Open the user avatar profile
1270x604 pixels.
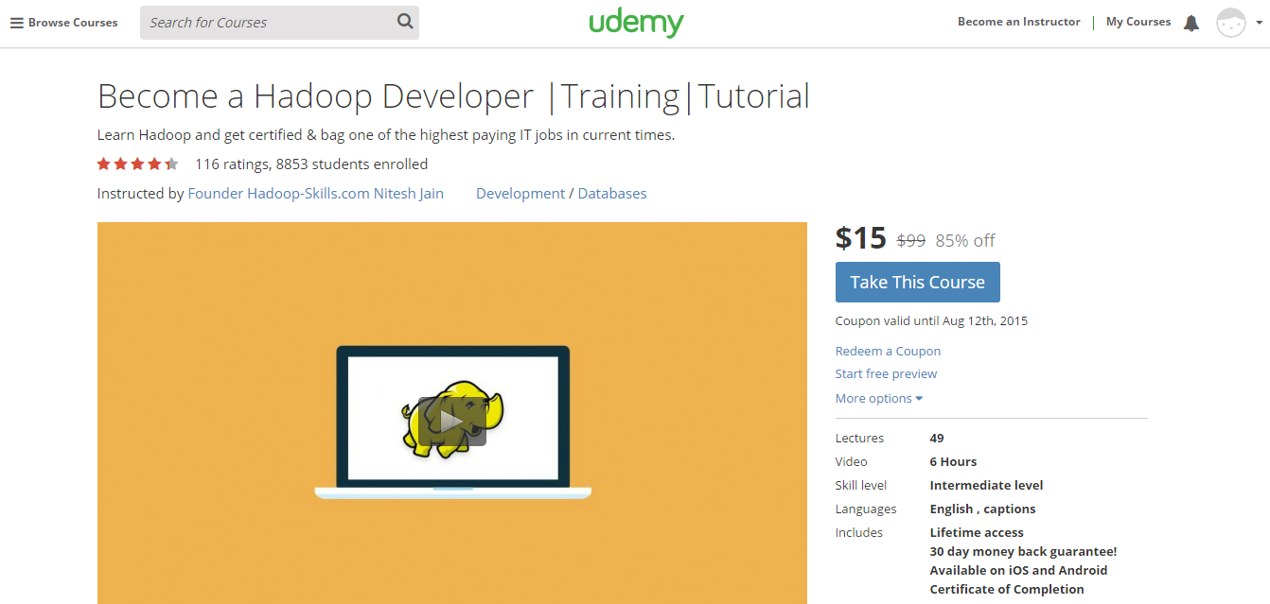click(1230, 23)
